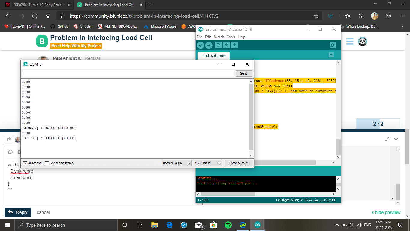This screenshot has height=231, width=410.
Task: Click the share arrow icon in reply composer
Action: (9, 139)
